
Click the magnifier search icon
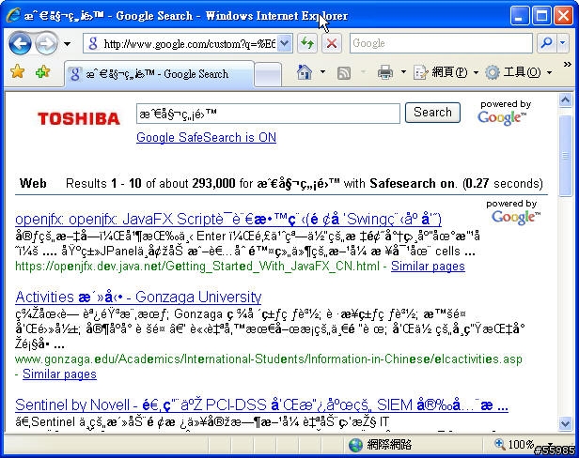point(546,43)
